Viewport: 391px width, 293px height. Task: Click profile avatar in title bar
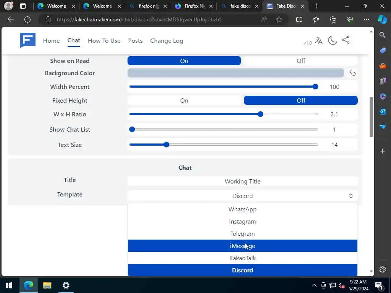(8, 6)
